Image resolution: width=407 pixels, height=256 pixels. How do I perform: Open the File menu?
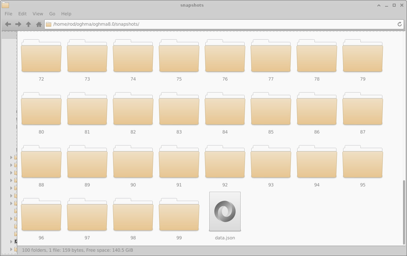coord(8,14)
